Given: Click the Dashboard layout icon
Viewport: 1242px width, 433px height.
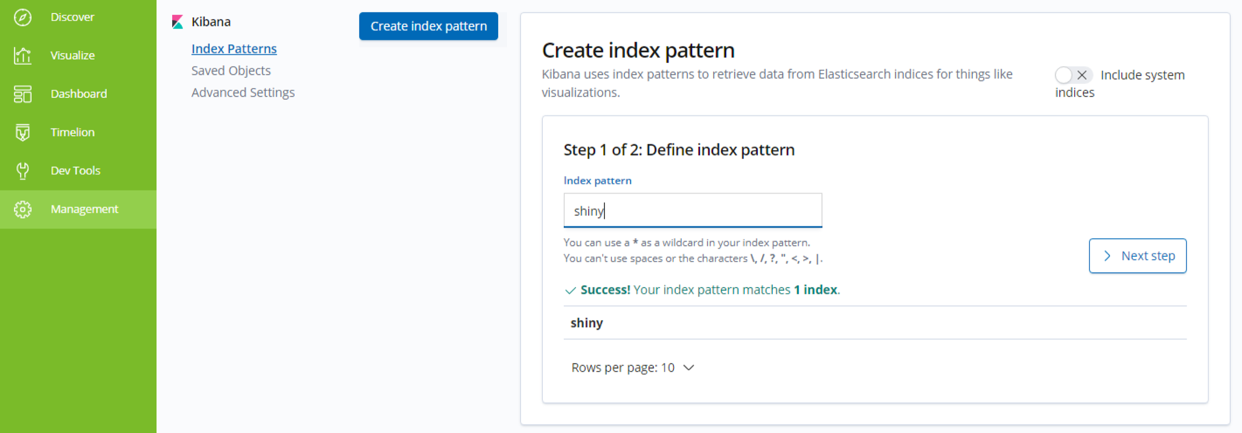Looking at the screenshot, I should (22, 94).
